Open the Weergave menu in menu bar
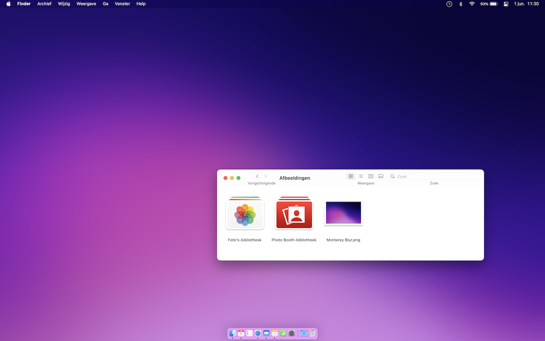545x341 pixels. click(86, 4)
